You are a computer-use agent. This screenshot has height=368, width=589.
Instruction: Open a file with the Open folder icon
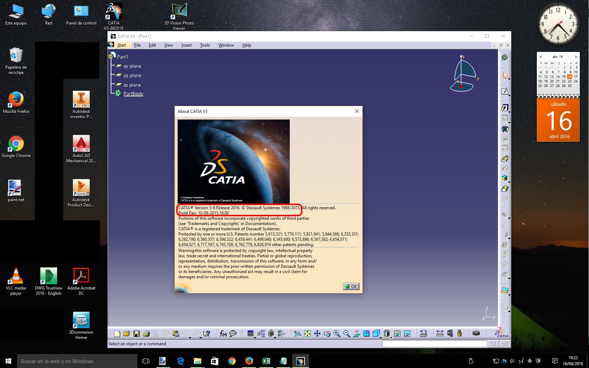pos(127,334)
